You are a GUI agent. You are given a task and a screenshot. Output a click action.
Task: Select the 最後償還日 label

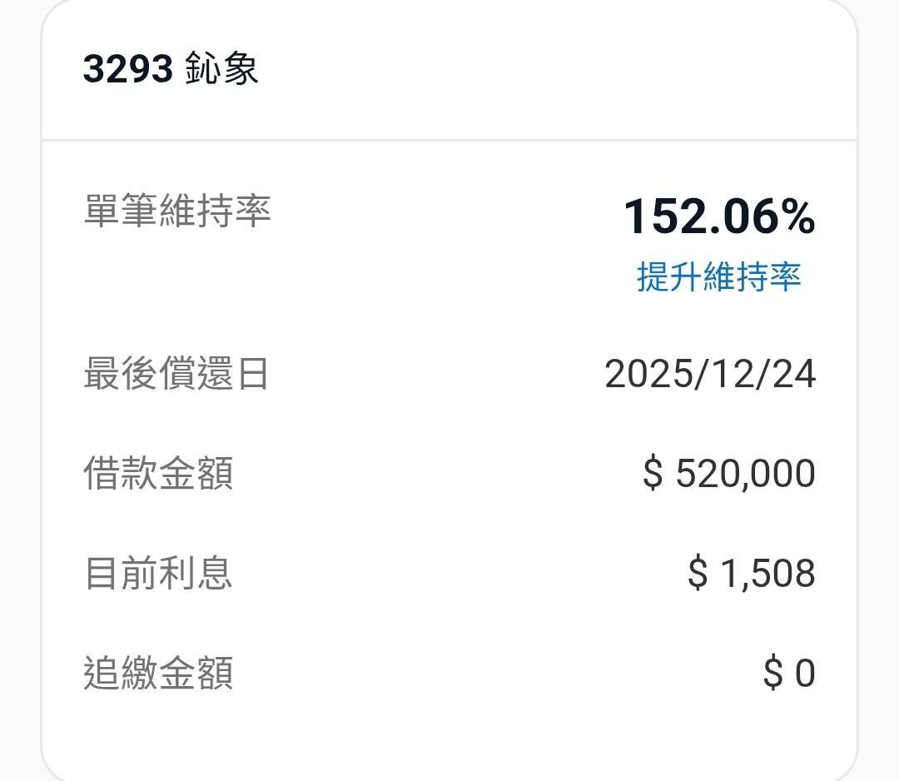coord(176,373)
